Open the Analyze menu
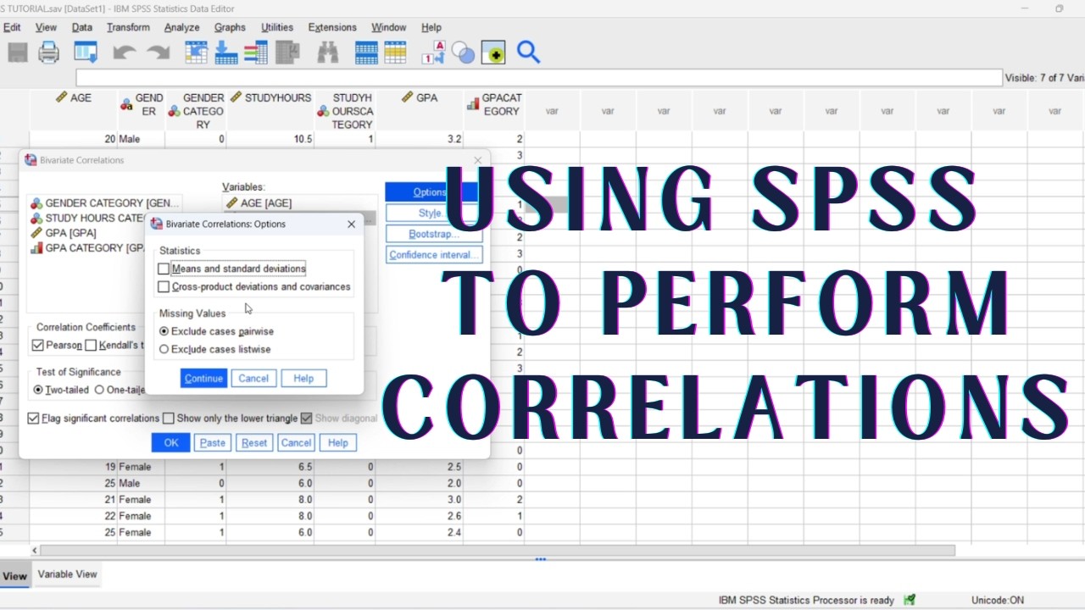The width and height of the screenshot is (1085, 610). [x=181, y=27]
